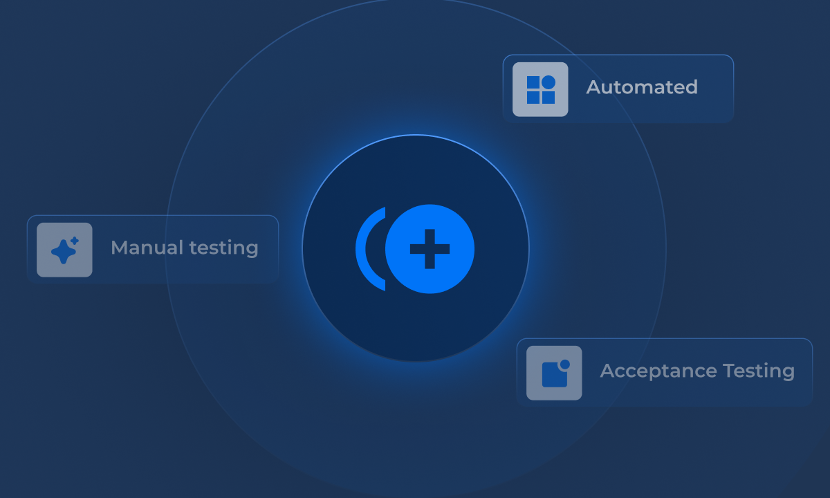Viewport: 830px width, 498px height.
Task: Click the sparkle icon on Manual testing card
Action: tap(64, 249)
